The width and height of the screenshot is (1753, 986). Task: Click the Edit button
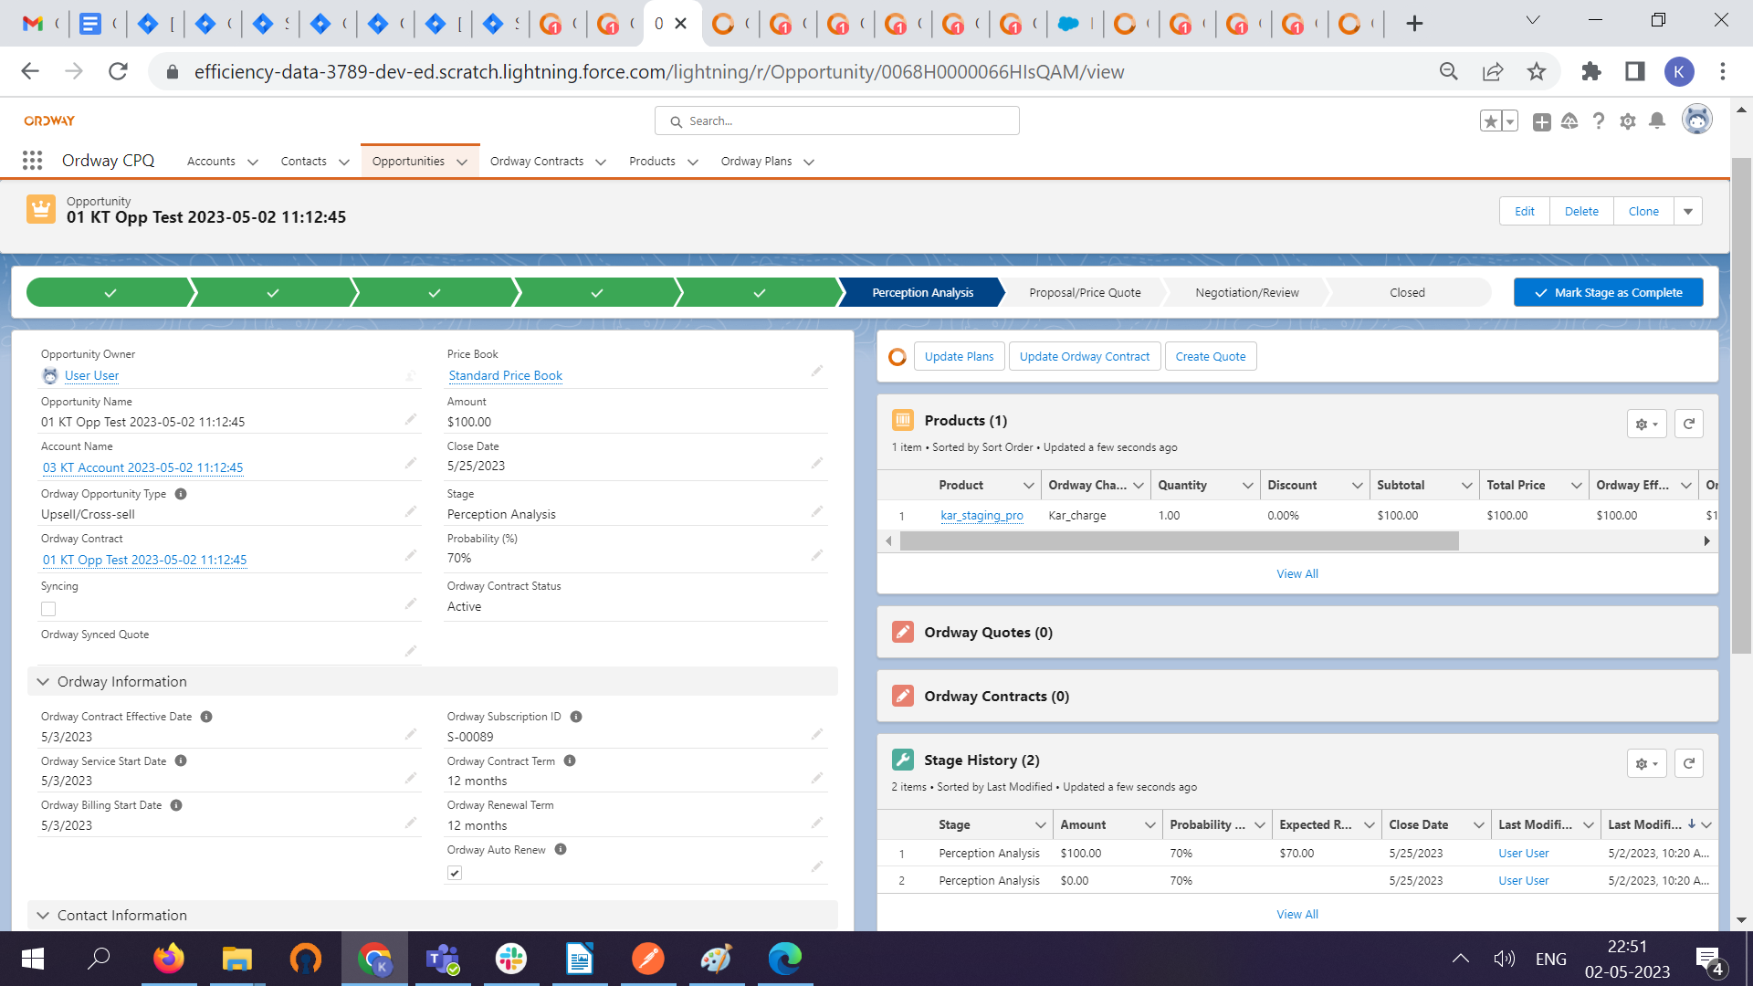pos(1525,211)
